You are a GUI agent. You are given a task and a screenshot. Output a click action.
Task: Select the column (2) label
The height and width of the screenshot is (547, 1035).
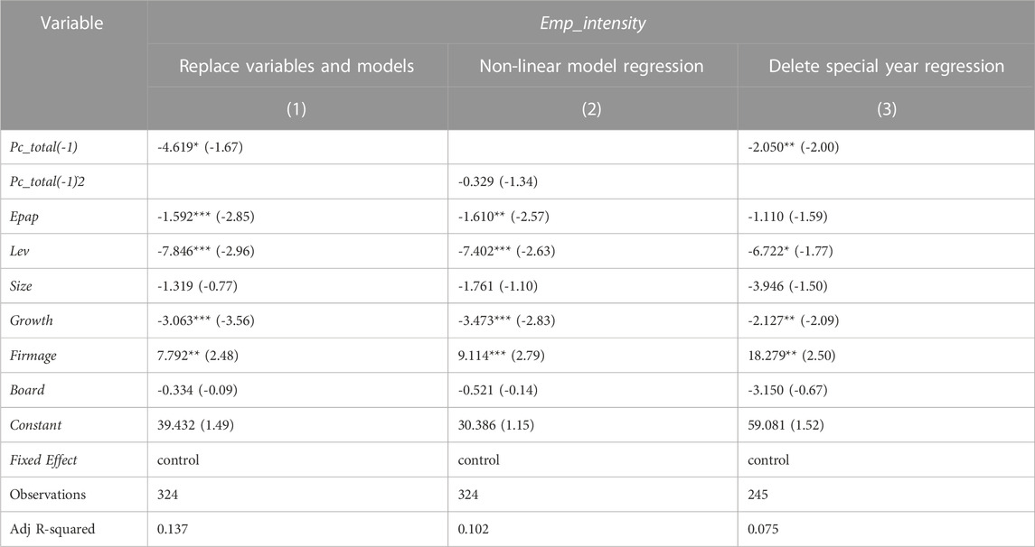(x=591, y=108)
